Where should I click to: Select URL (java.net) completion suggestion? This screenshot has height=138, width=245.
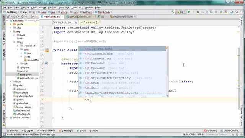tap(122, 49)
